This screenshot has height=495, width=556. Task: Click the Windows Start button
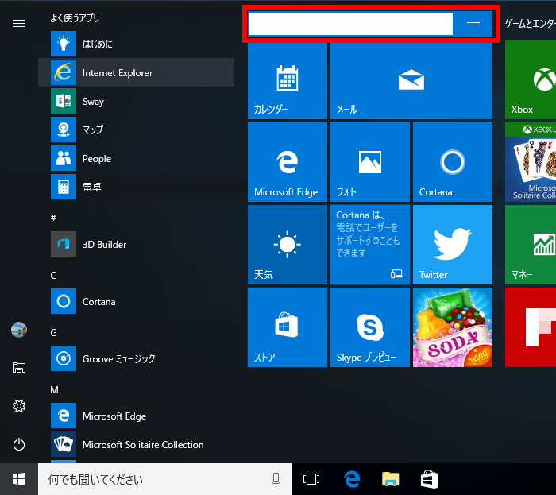(19, 479)
